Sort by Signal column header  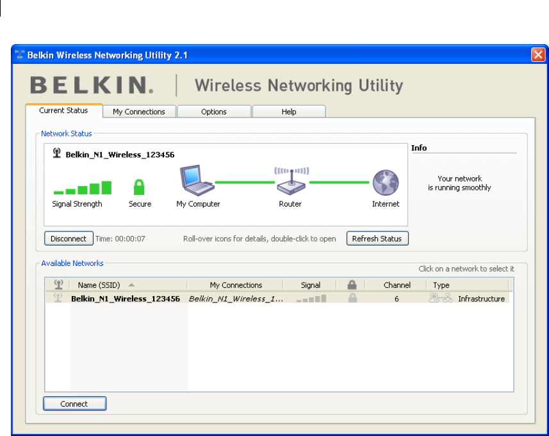coord(310,284)
